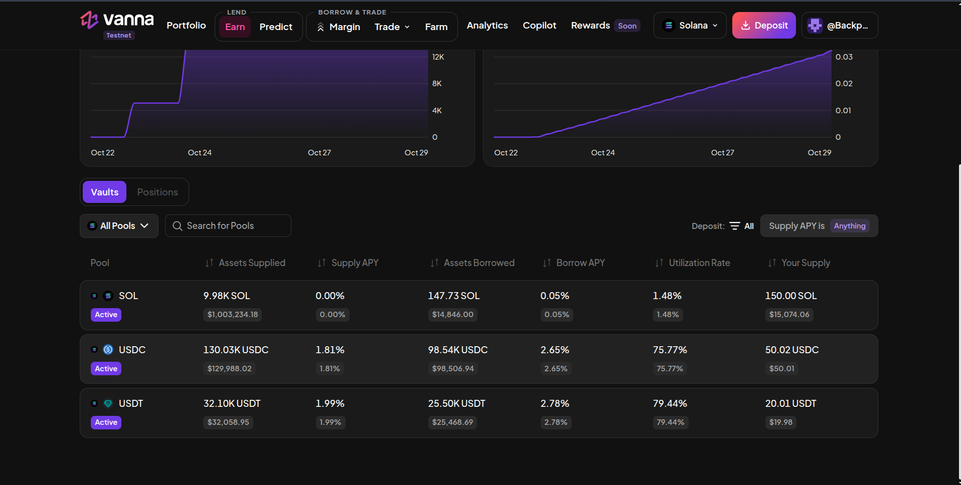Open the @Backp... wallet account menu
The width and height of the screenshot is (961, 485).
click(840, 26)
